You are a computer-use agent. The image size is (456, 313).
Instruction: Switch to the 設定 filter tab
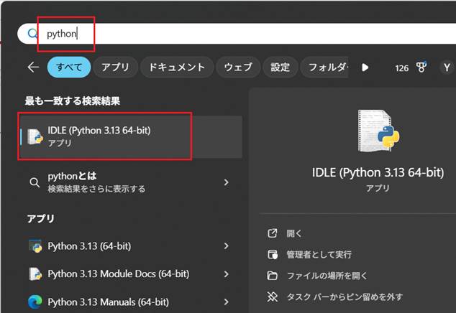pos(281,67)
